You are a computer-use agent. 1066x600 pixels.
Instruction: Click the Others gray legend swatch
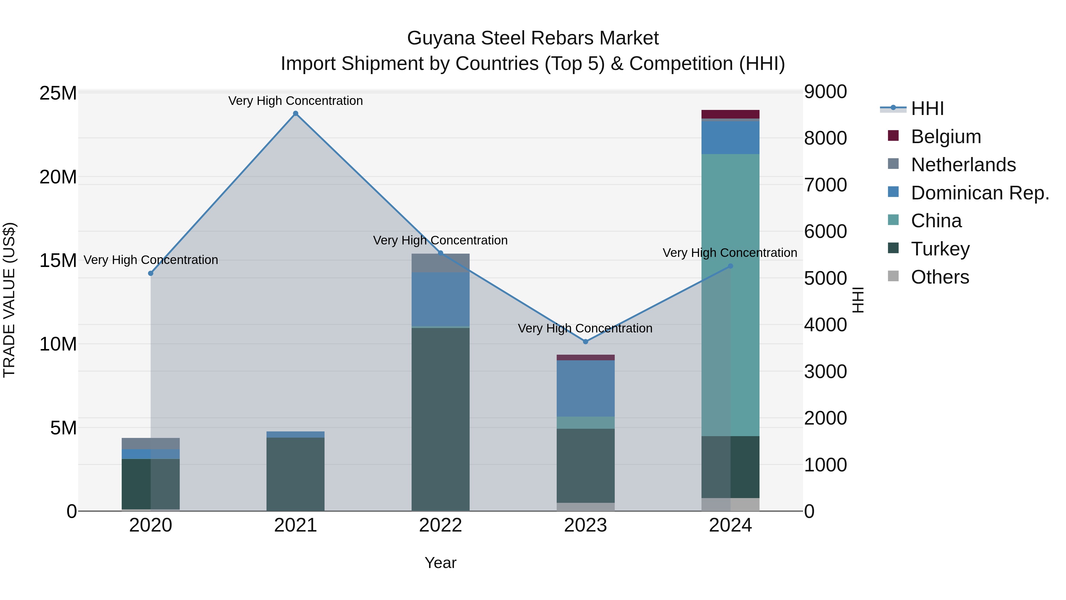[893, 276]
